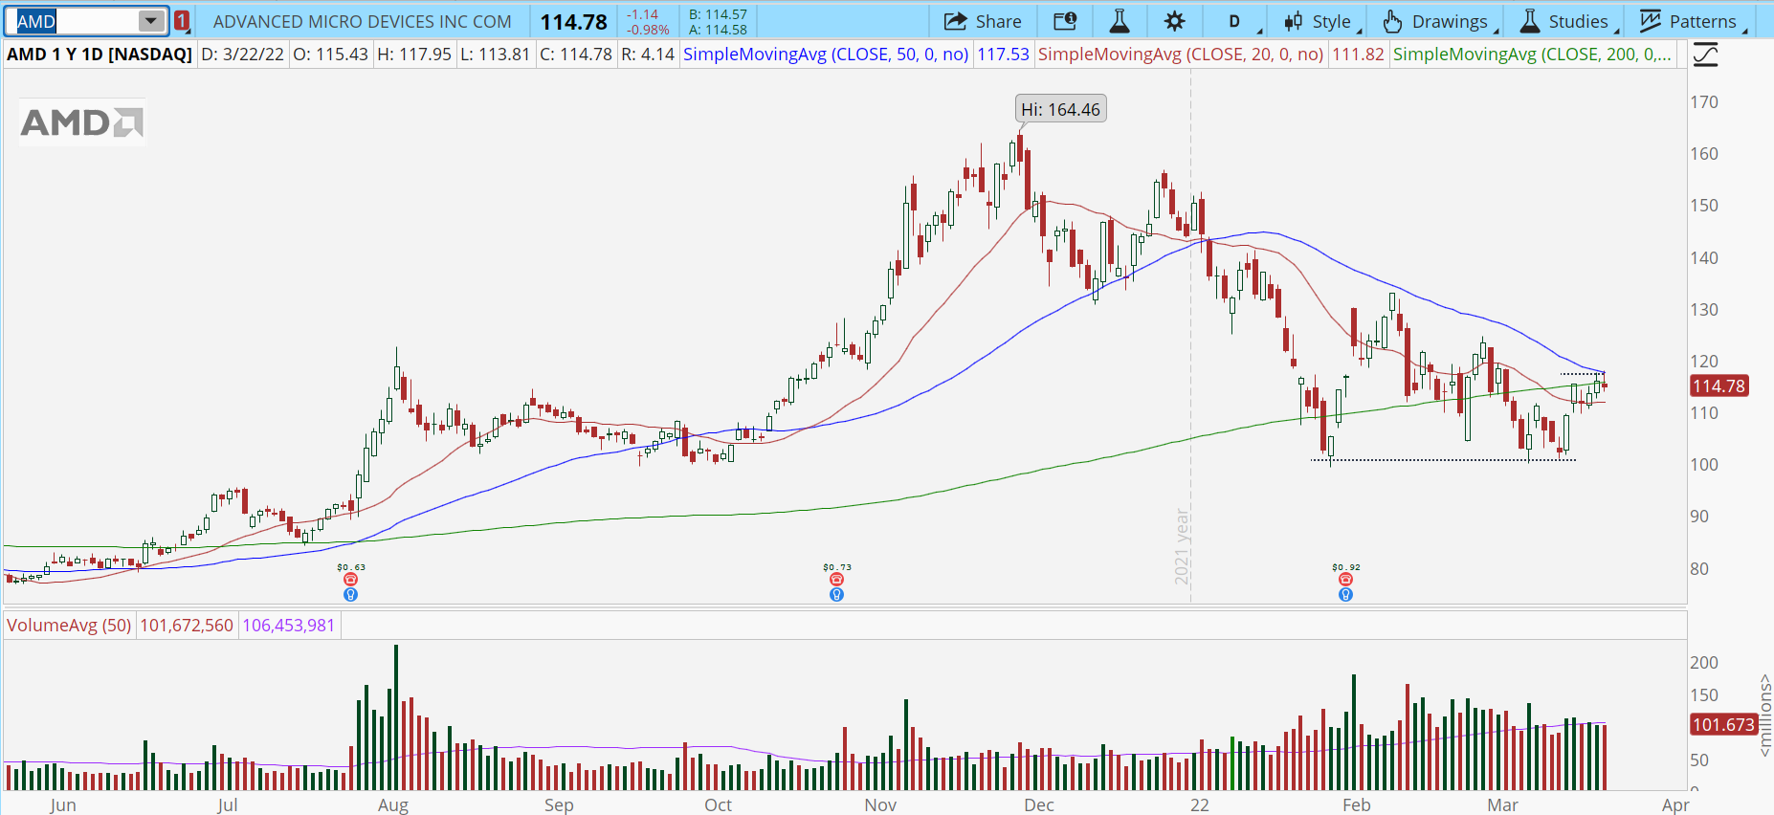The width and height of the screenshot is (1774, 815).
Task: Select the red SimpleMovingAvg 20 study label
Action: point(1181,55)
